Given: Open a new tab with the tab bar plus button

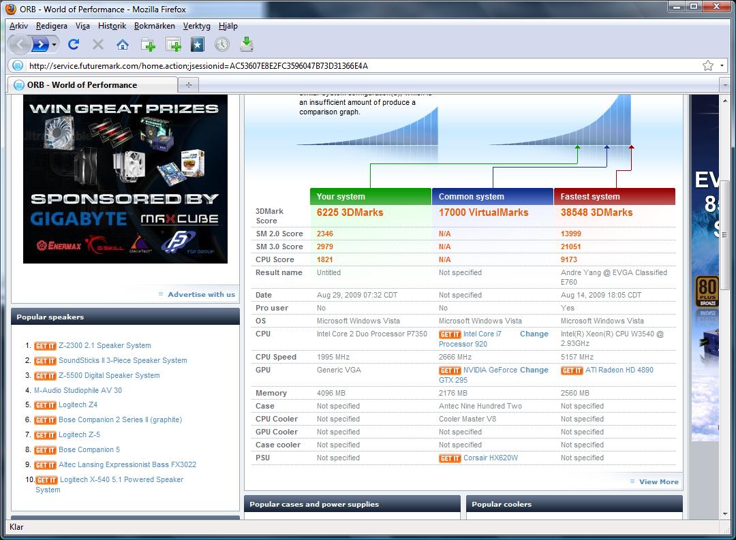Looking at the screenshot, I should [189, 85].
